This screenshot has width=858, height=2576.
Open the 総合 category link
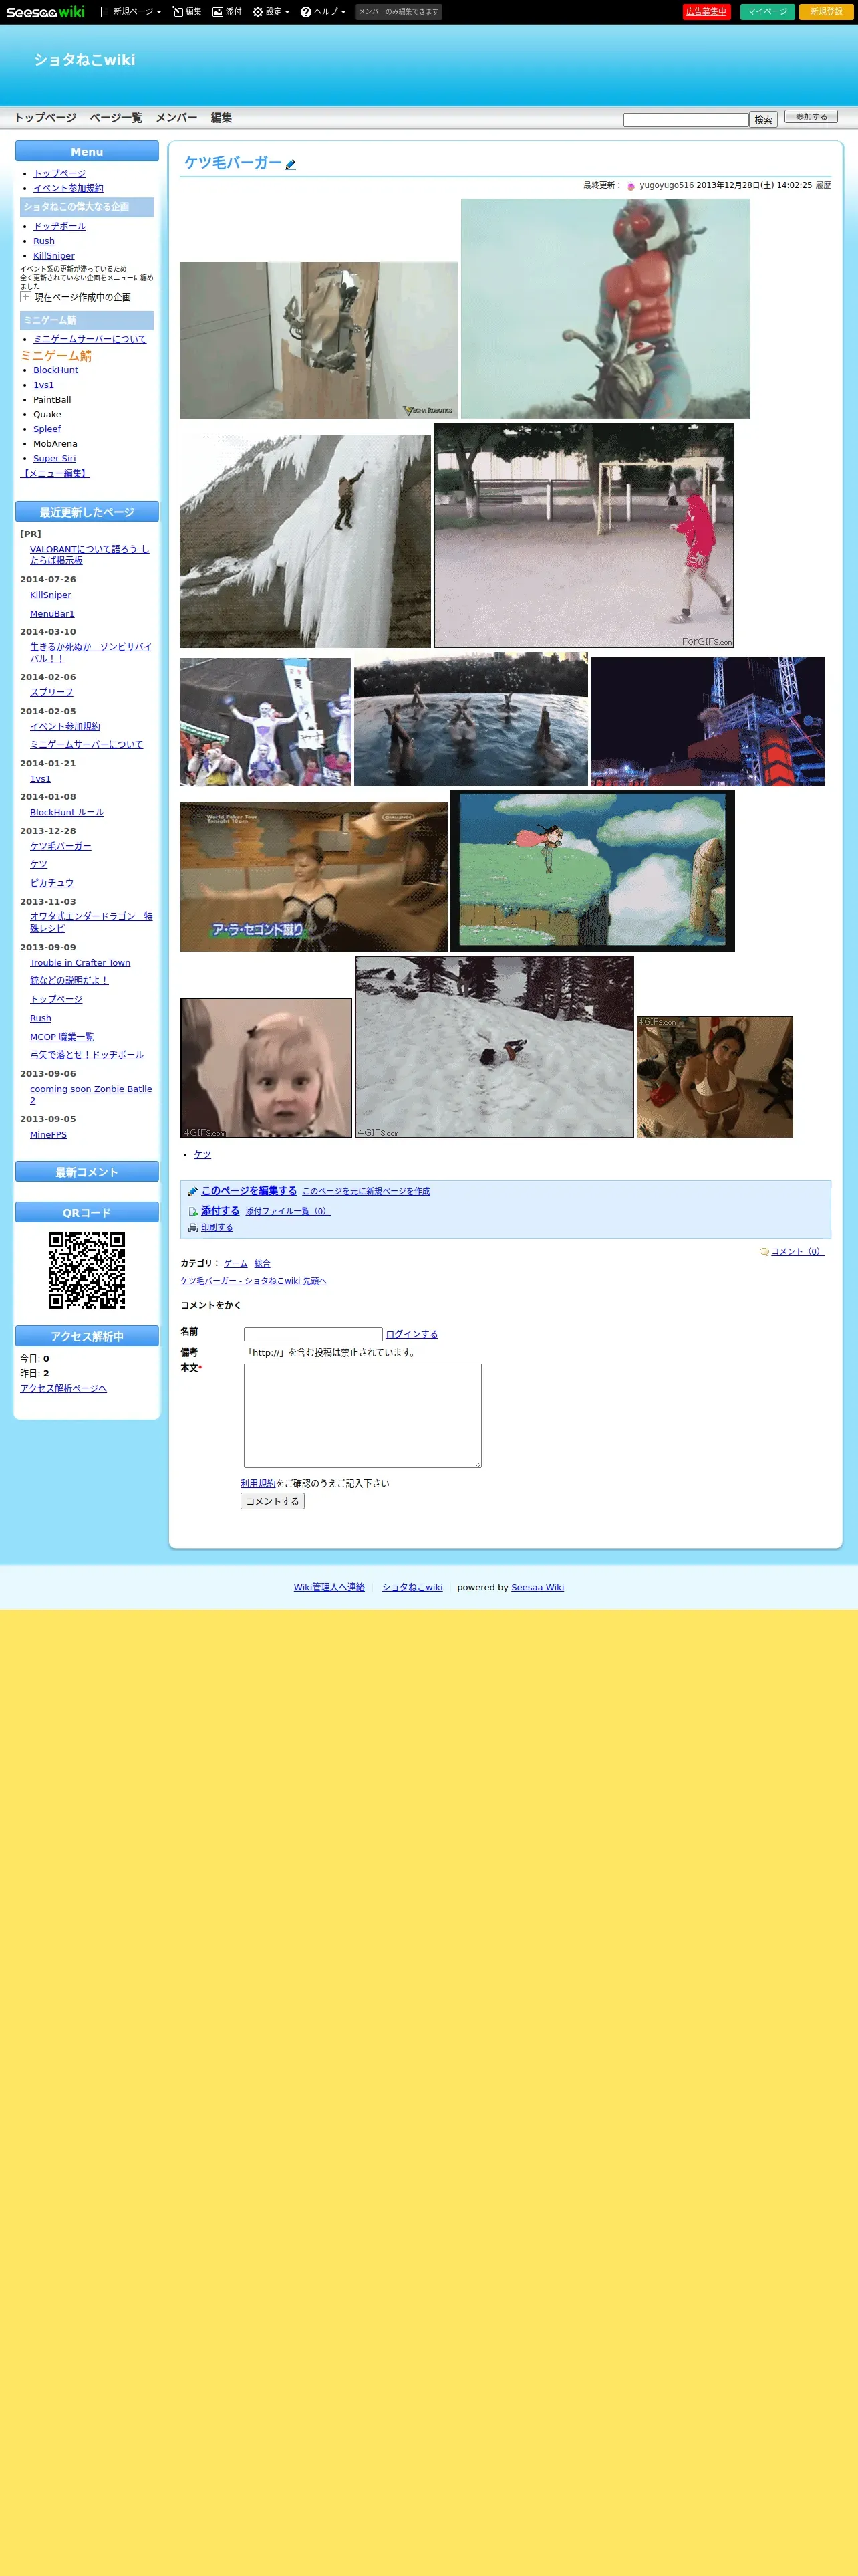[x=263, y=1264]
